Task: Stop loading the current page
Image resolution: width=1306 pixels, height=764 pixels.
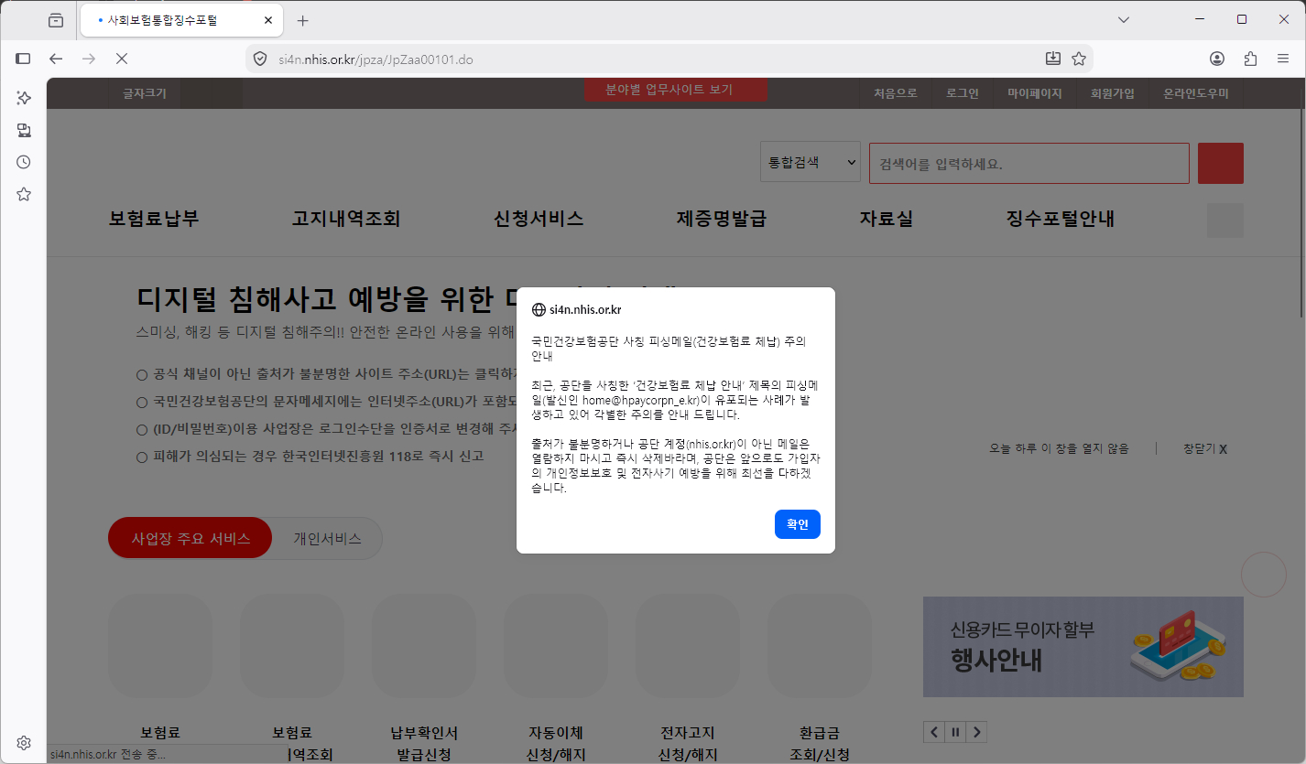Action: (x=121, y=59)
